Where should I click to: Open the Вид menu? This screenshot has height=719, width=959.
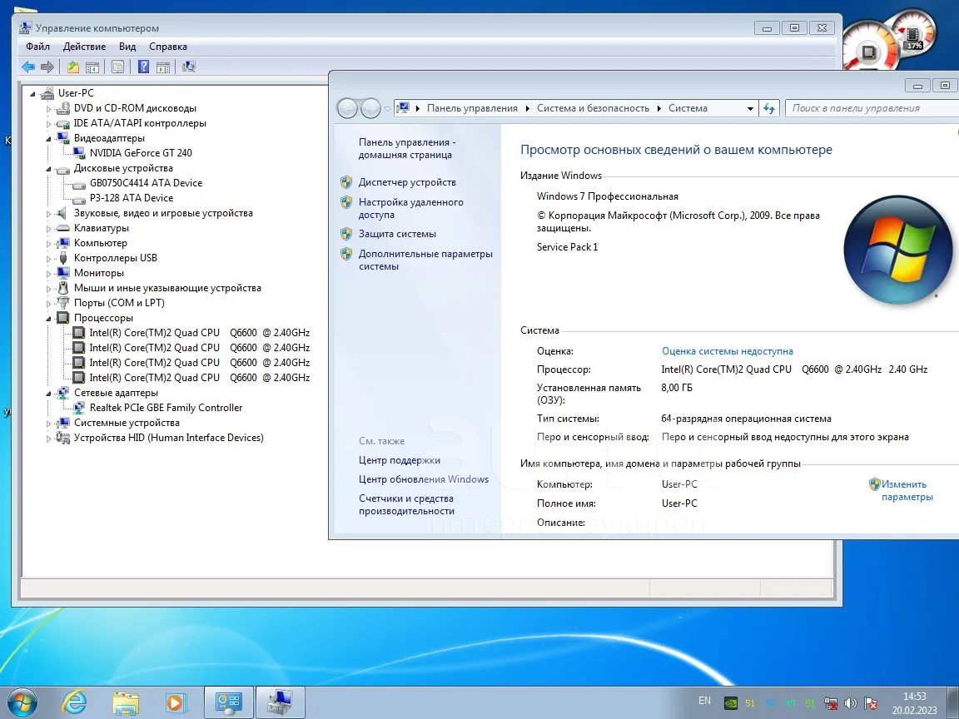pos(127,47)
